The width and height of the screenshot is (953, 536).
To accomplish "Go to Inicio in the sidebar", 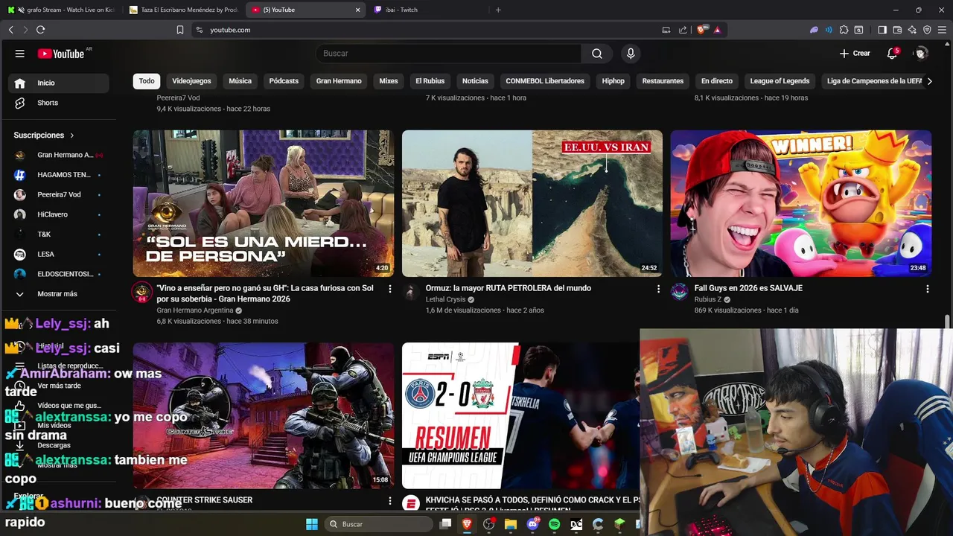I will point(58,83).
